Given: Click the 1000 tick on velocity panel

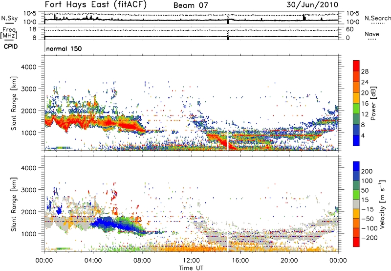Looking at the screenshot, I should coord(29,234).
